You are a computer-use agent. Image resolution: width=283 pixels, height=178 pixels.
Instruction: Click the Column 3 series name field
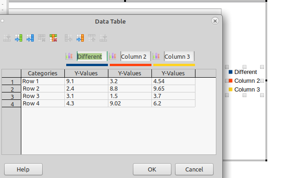[179, 56]
